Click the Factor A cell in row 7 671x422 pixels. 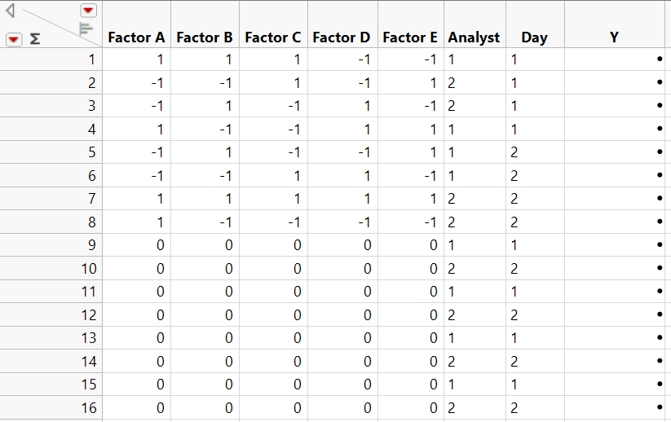pos(136,199)
